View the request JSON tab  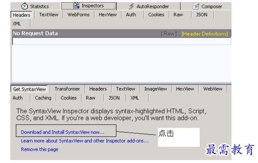[x=202, y=15]
